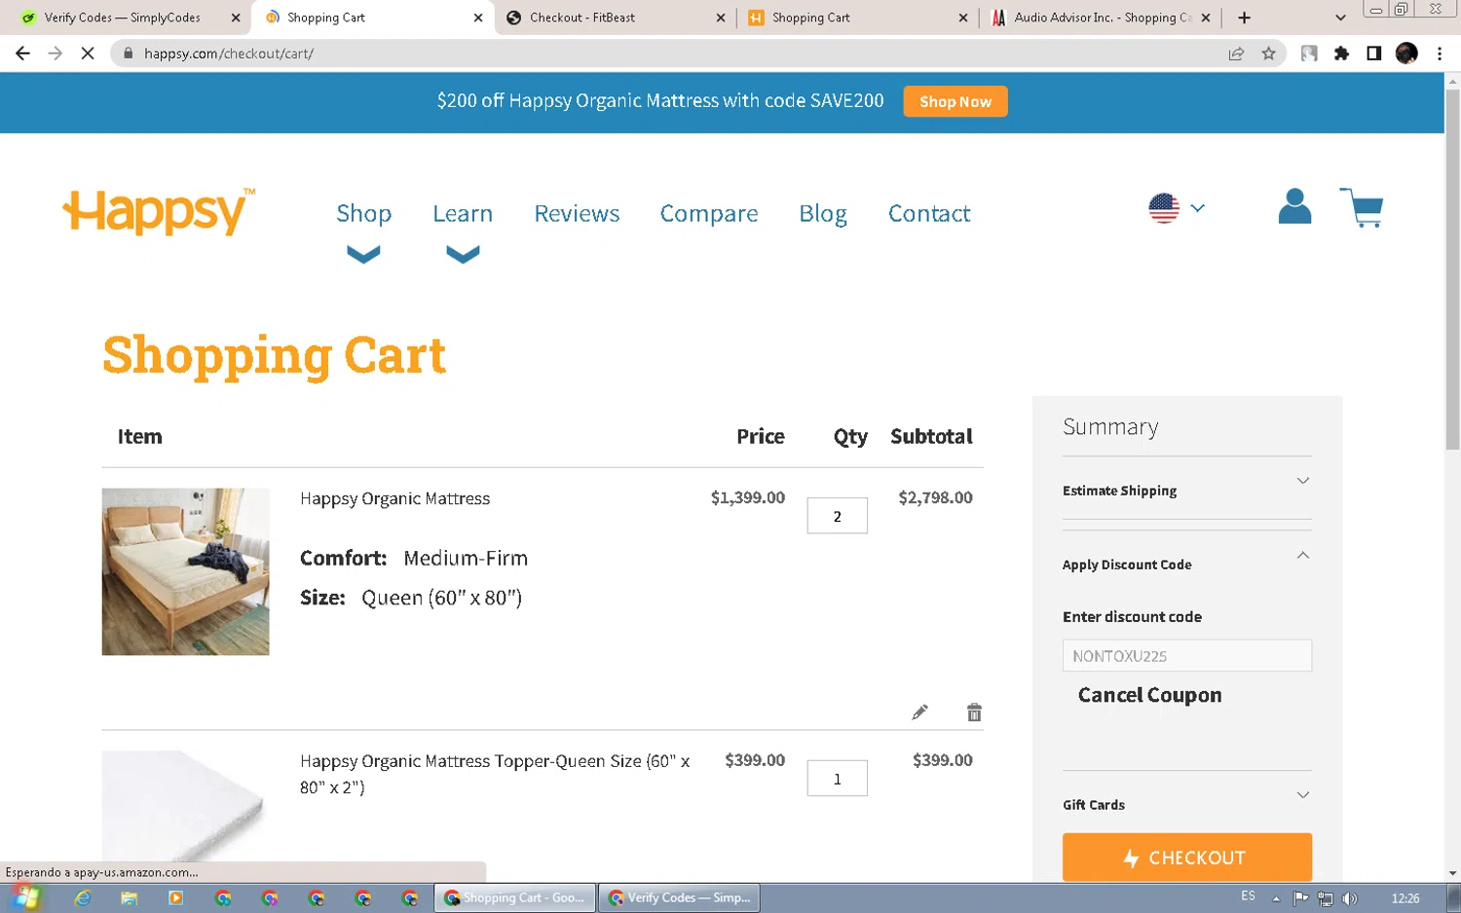This screenshot has width=1461, height=913.
Task: Stop loading the page
Action: (x=88, y=54)
